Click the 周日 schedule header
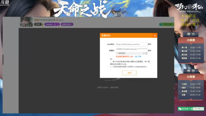This screenshot has height=116, width=206. [191, 71]
